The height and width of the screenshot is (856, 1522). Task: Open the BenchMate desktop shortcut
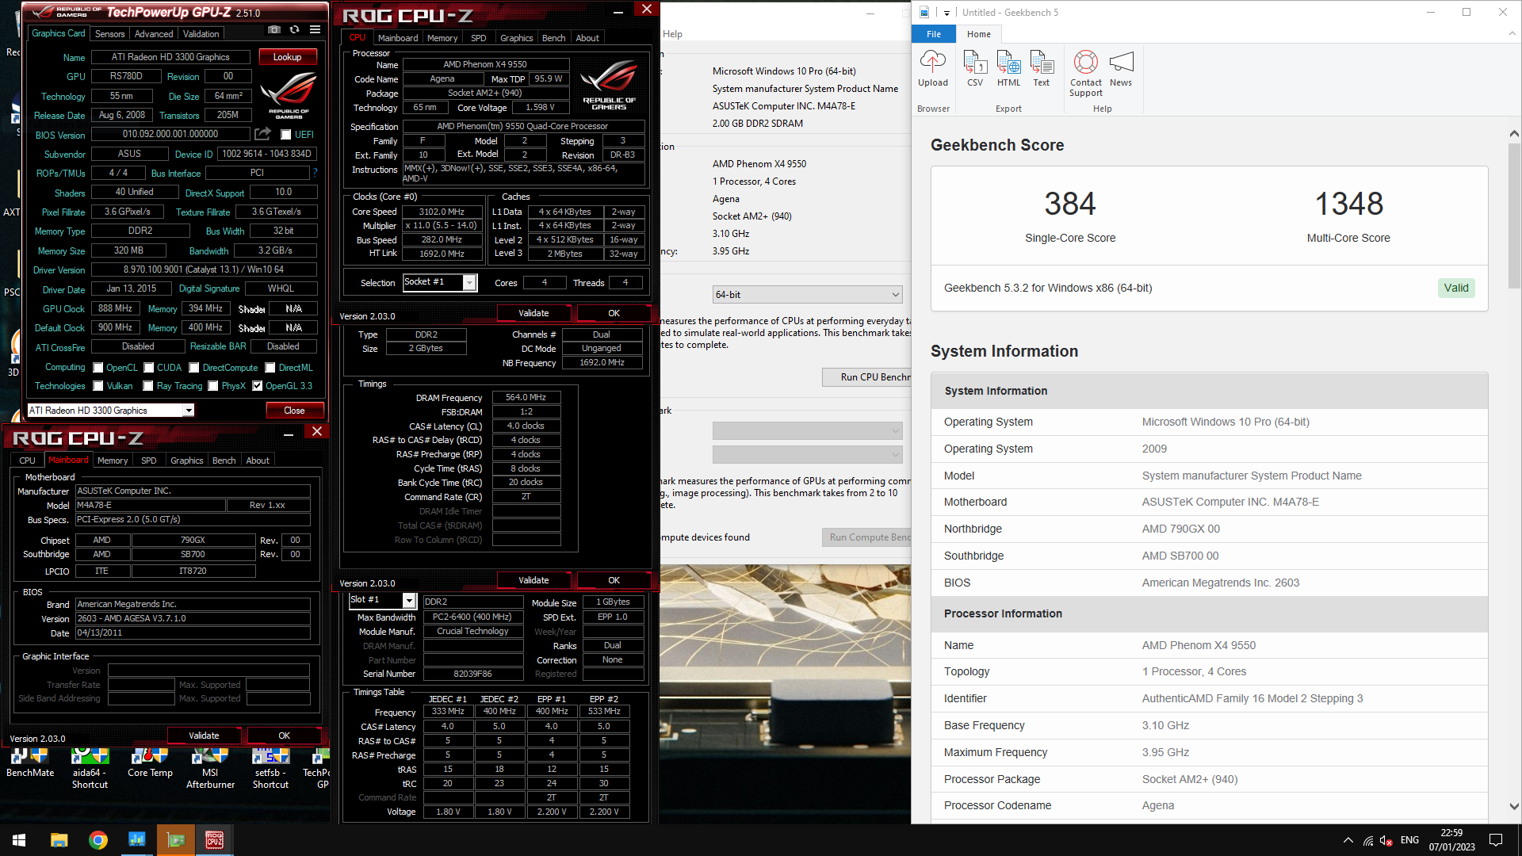pyautogui.click(x=30, y=764)
